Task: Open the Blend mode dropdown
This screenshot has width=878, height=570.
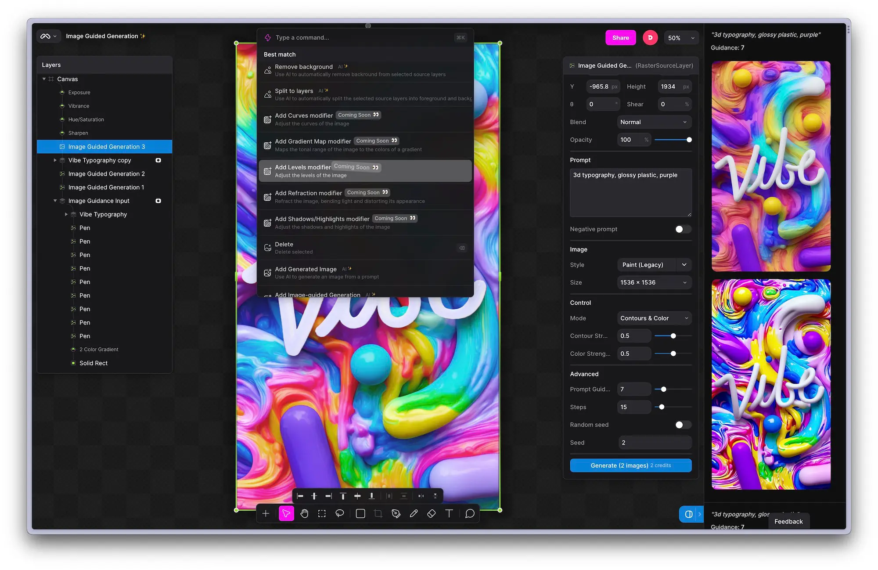Action: [653, 122]
